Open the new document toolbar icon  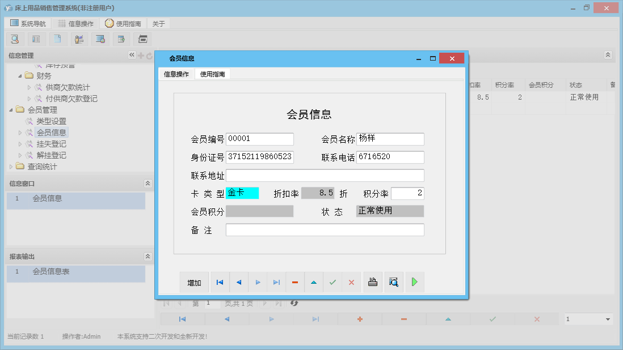click(58, 39)
